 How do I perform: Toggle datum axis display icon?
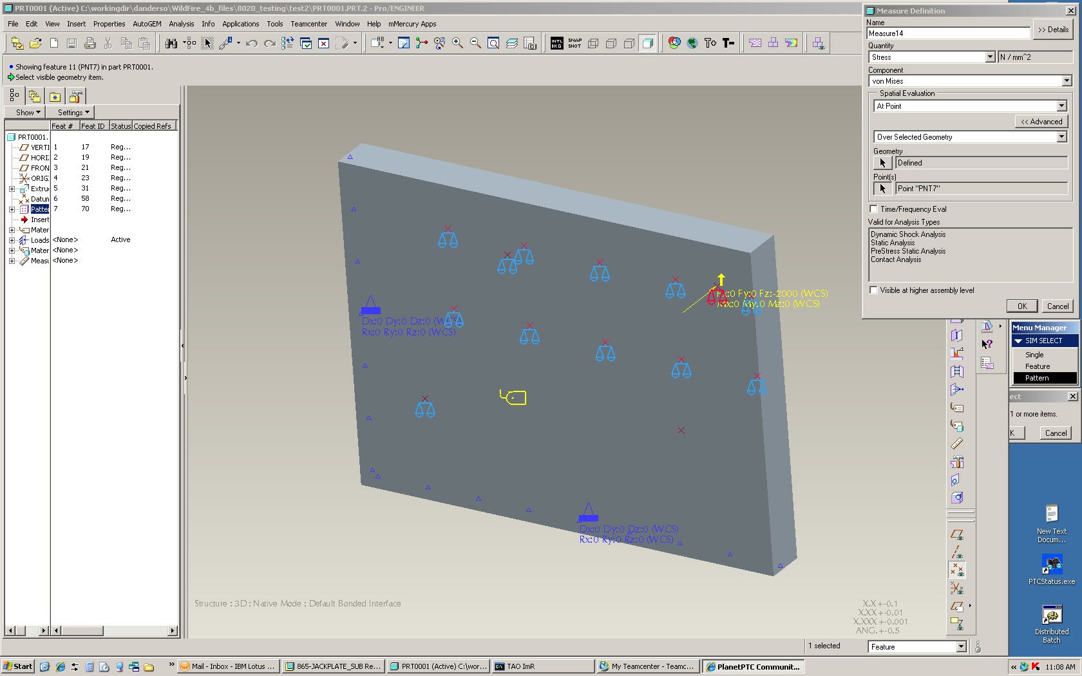tap(957, 552)
